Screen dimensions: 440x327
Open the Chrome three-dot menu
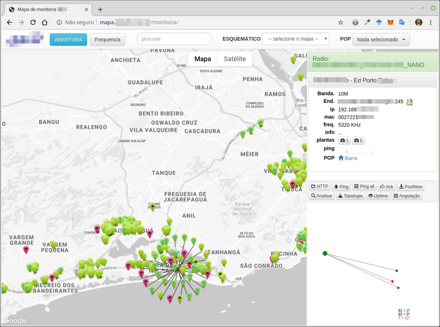(x=431, y=22)
